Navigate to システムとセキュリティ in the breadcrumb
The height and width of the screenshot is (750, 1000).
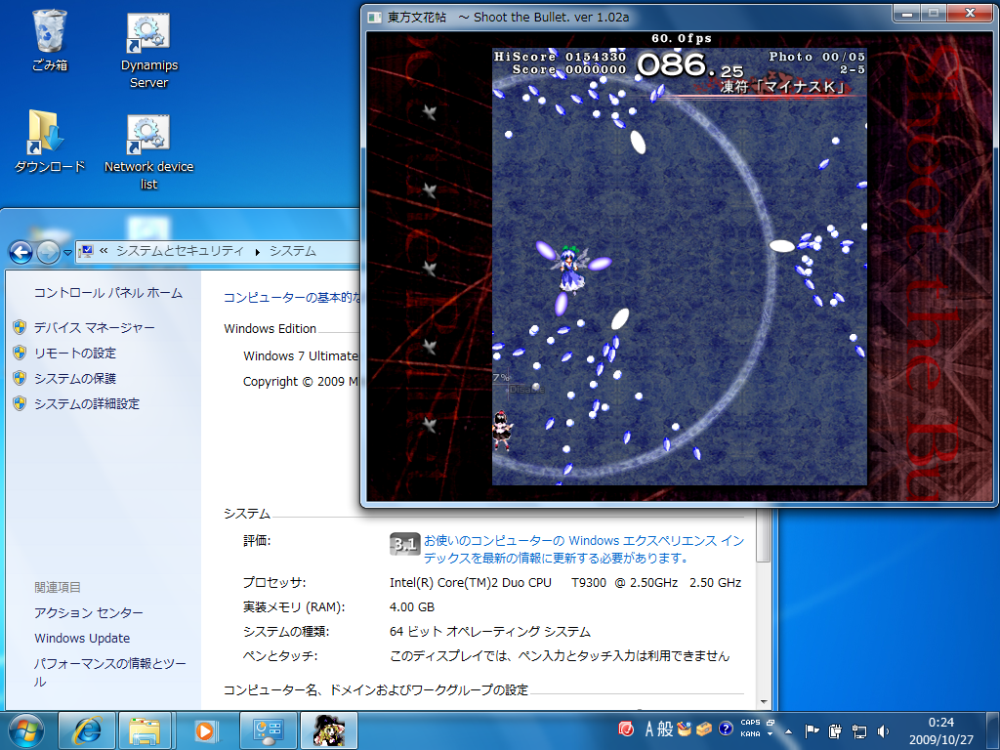[181, 251]
